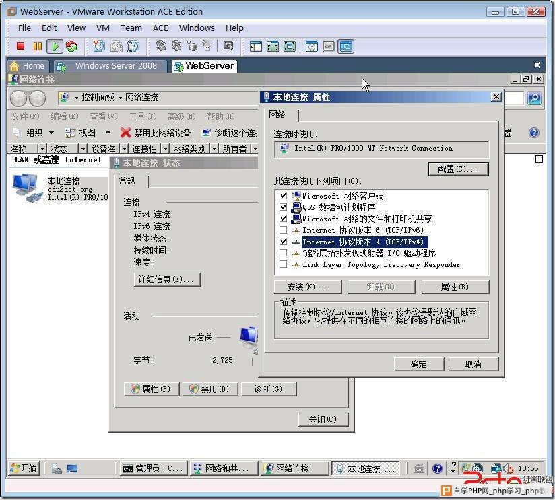555x500 pixels.
Task: Click the Intel(R) PRO/1000 MT Network Connection field
Action: (x=381, y=149)
